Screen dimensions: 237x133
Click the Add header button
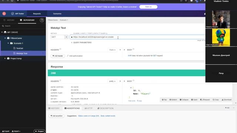click(x=58, y=56)
